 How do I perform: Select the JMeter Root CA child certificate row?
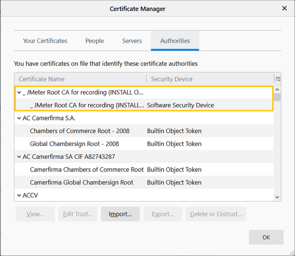(x=144, y=105)
